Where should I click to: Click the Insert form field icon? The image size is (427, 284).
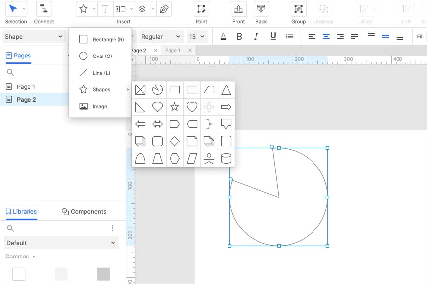(121, 9)
